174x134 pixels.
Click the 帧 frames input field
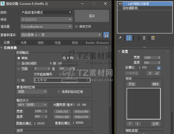pyautogui.click(x=62, y=80)
